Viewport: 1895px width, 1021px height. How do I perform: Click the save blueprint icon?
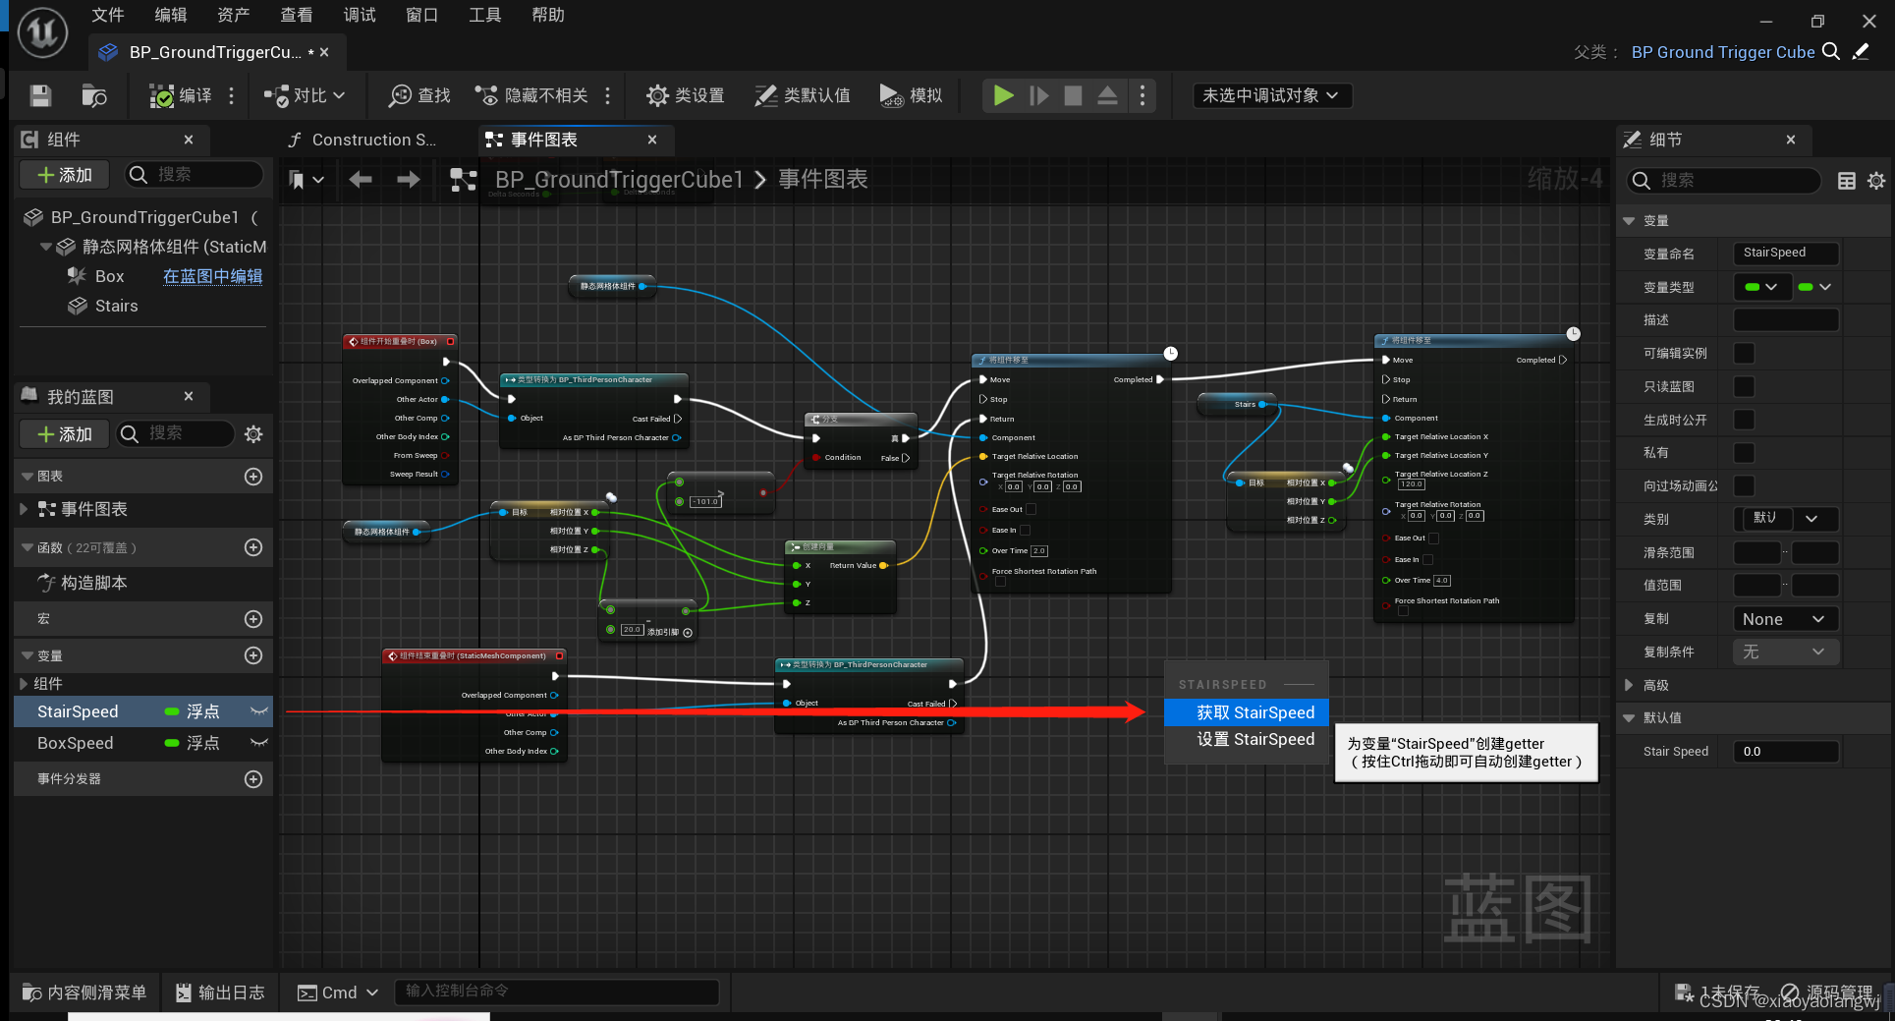[39, 95]
